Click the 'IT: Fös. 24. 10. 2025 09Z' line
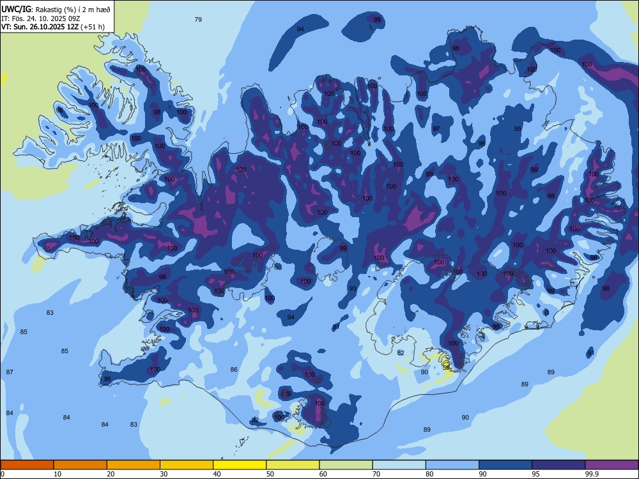Image resolution: width=639 pixels, height=479 pixels. coord(40,19)
